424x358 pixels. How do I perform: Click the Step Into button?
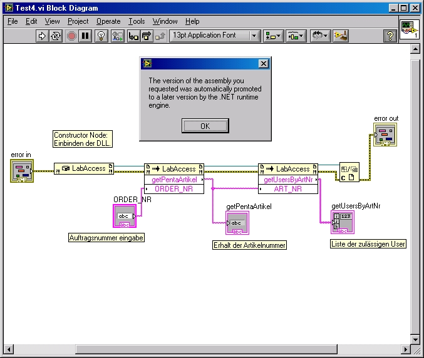click(133, 36)
